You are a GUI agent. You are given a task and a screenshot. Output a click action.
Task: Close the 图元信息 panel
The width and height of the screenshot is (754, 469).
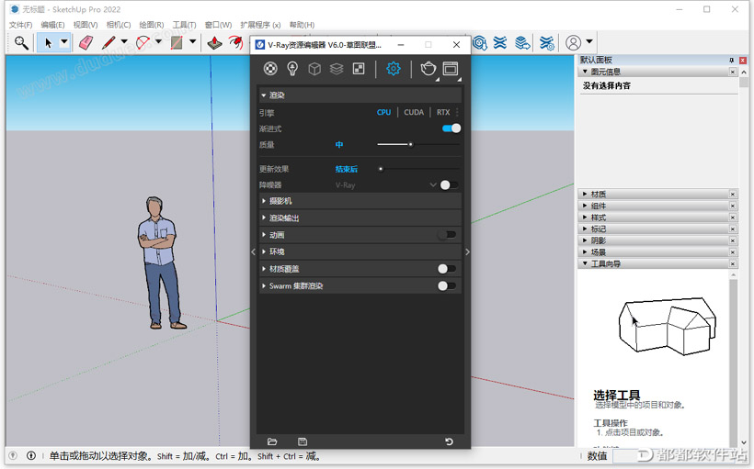(x=732, y=72)
